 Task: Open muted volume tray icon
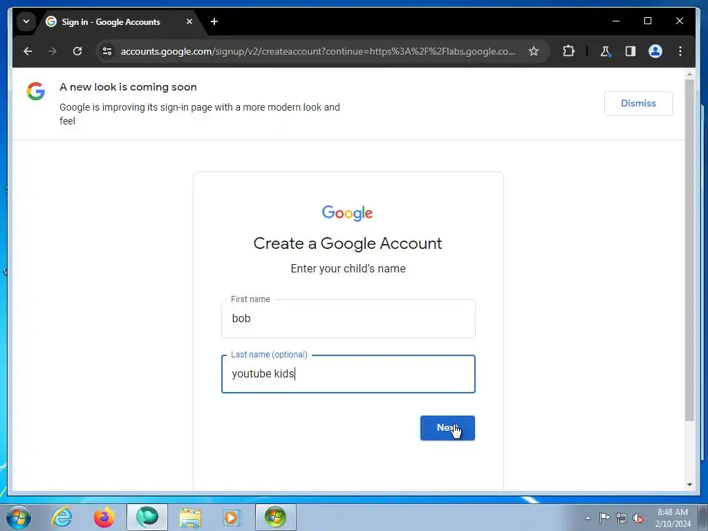pyautogui.click(x=638, y=518)
